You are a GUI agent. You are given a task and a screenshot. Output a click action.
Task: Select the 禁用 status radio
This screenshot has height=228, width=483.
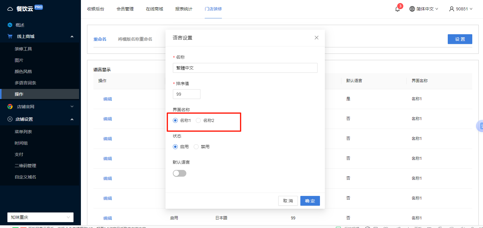coord(196,147)
